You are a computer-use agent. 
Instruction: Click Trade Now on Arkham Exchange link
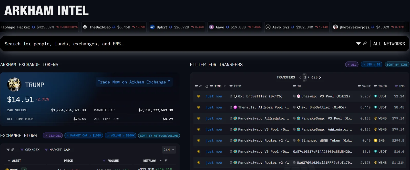134,82
